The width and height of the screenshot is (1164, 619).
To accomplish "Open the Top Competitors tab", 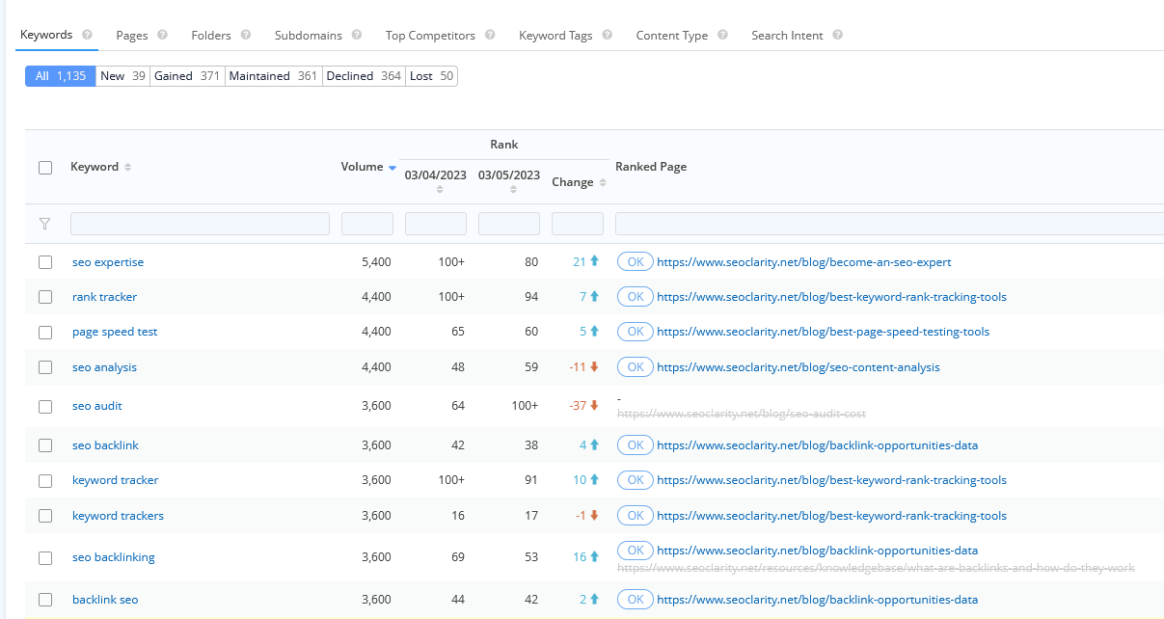I will [430, 36].
